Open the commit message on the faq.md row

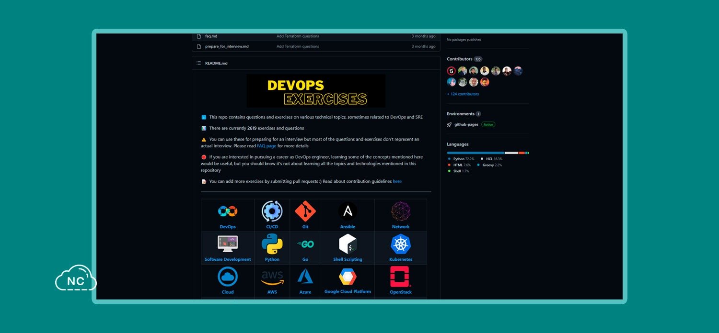tap(298, 36)
